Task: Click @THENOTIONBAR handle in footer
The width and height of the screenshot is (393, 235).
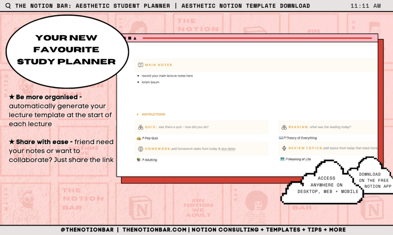Action: point(87,230)
